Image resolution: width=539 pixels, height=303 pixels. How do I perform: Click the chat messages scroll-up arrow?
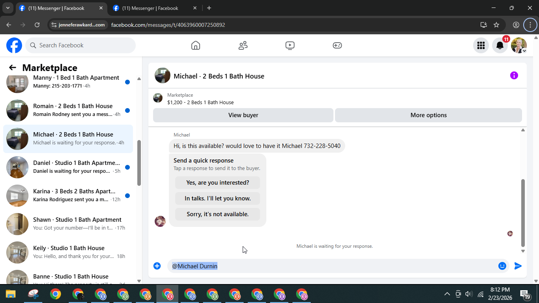click(x=523, y=130)
